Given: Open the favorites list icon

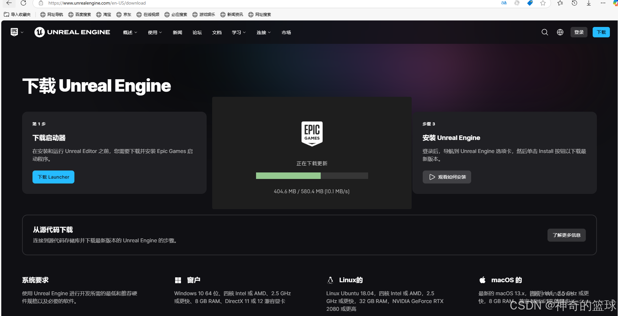Looking at the screenshot, I should (560, 3).
